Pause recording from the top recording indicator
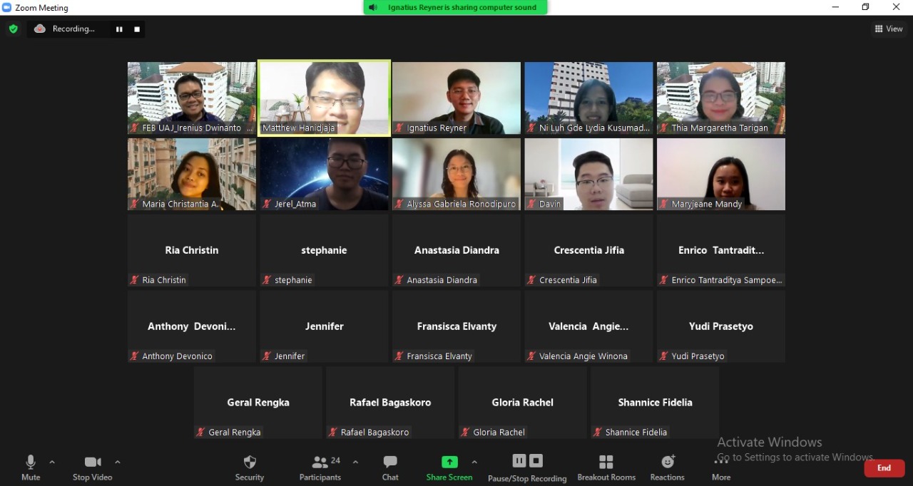Screen dimensions: 913x486 [119, 29]
